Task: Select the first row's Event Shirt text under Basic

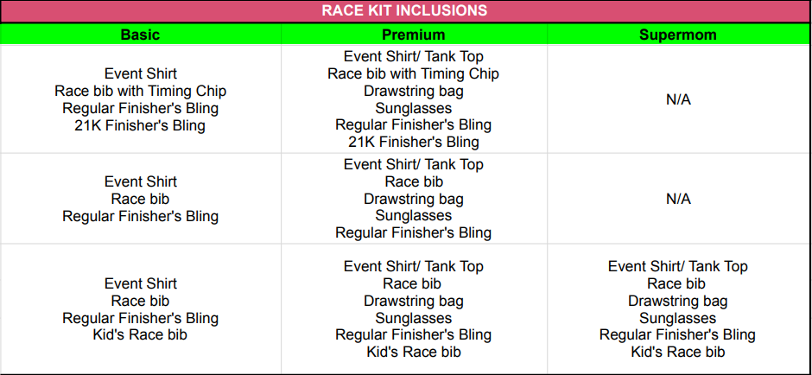Action: (x=140, y=74)
